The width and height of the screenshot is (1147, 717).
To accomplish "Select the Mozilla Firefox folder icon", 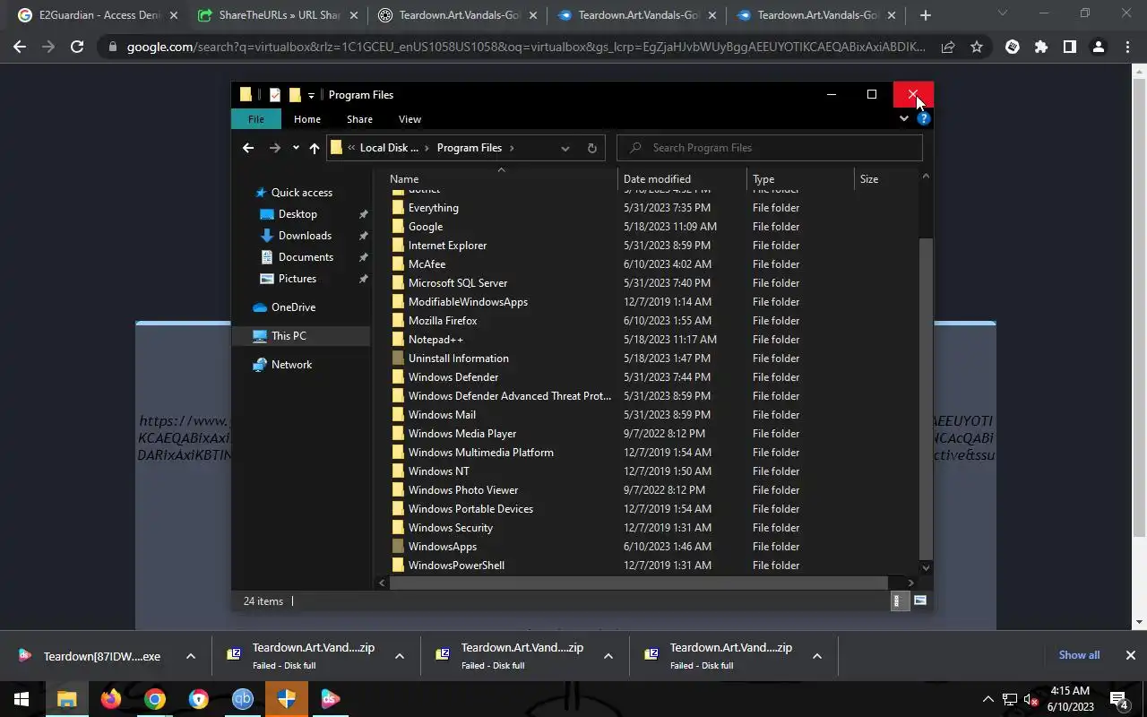I will click(399, 321).
